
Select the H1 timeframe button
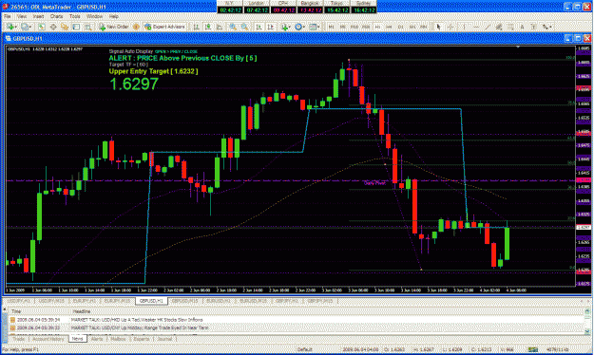377,27
